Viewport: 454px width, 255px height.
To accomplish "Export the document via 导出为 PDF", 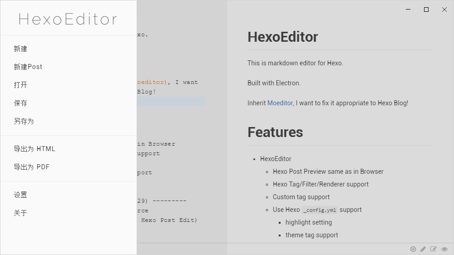I will 69,167.
